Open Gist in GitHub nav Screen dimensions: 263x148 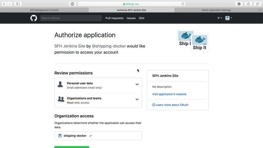click(x=141, y=18)
